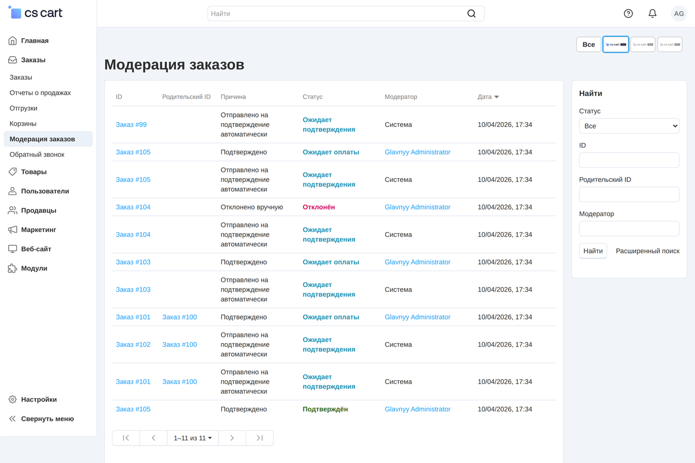
Task: Open Отчеты о продажах in the sidebar
Action: coord(41,93)
